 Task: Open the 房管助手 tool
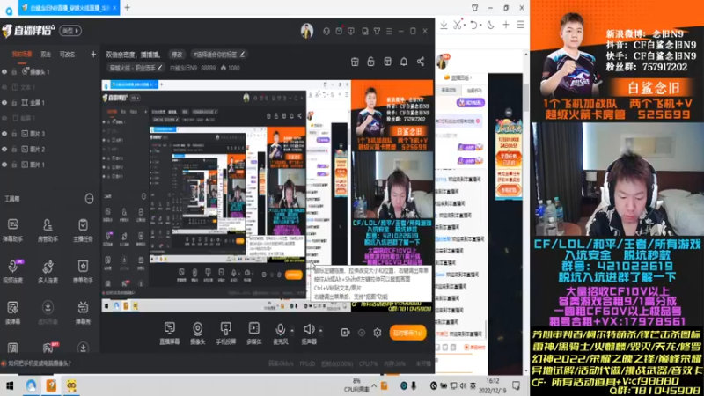click(48, 230)
